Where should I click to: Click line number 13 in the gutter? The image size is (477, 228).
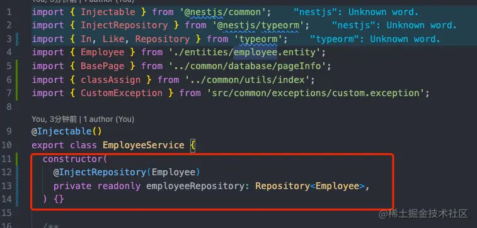(x=6, y=185)
